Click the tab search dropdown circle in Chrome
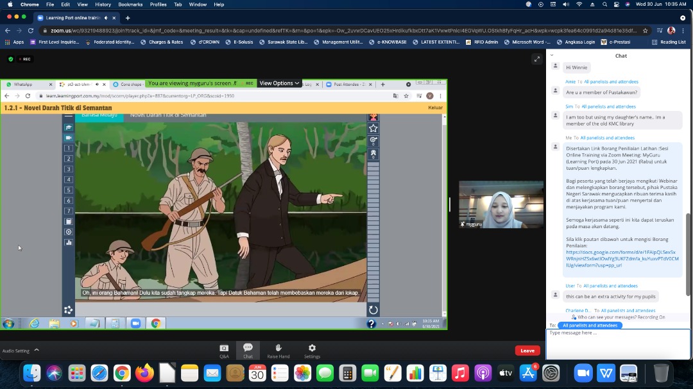This screenshot has height=389, width=693. [x=682, y=18]
